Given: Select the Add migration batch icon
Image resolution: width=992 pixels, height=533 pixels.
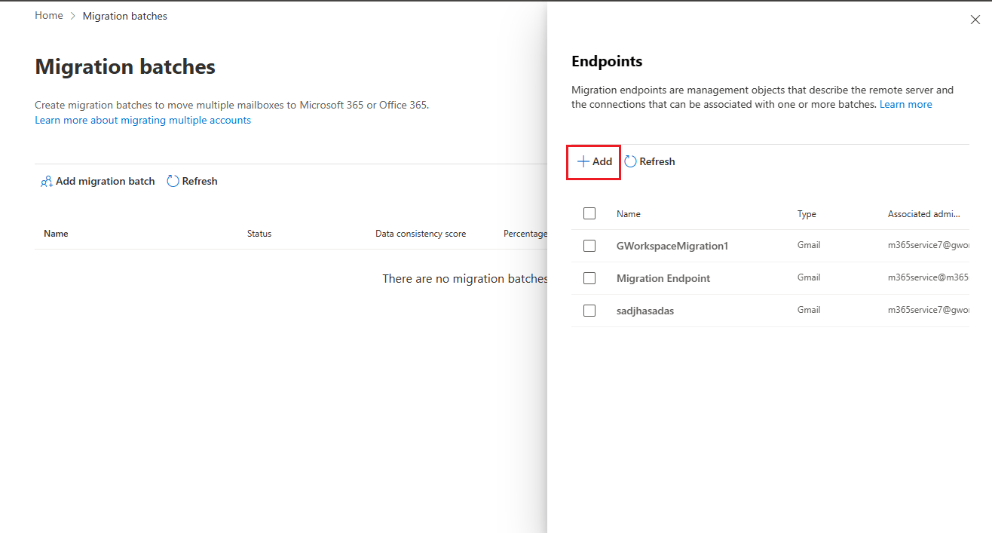Looking at the screenshot, I should pyautogui.click(x=47, y=181).
